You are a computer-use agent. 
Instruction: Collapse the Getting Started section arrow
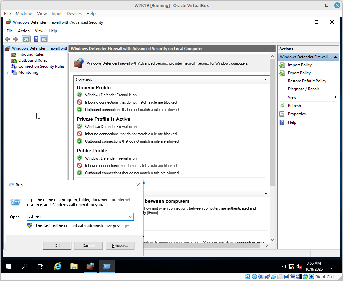coord(266,193)
